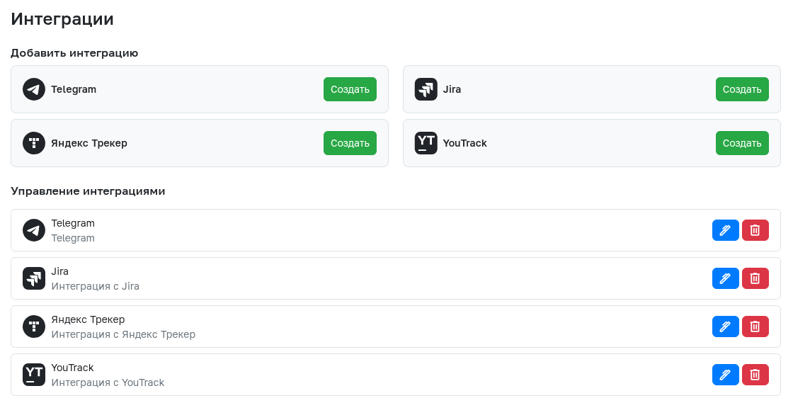
Task: Trash the YouTrack integration
Action: [755, 375]
